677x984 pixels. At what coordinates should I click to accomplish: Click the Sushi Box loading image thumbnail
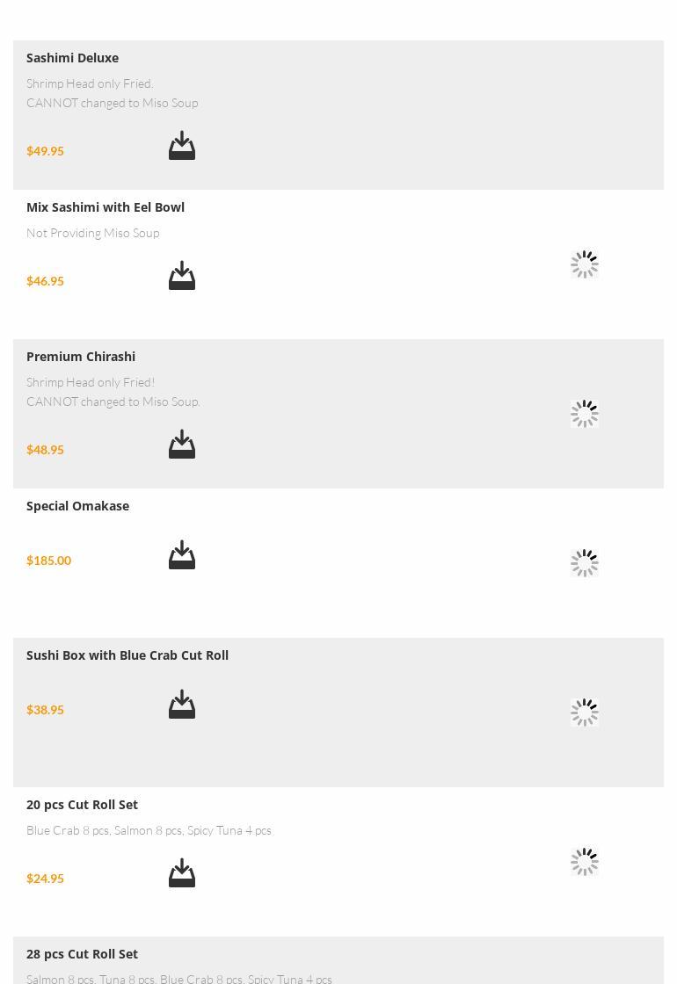pos(585,713)
